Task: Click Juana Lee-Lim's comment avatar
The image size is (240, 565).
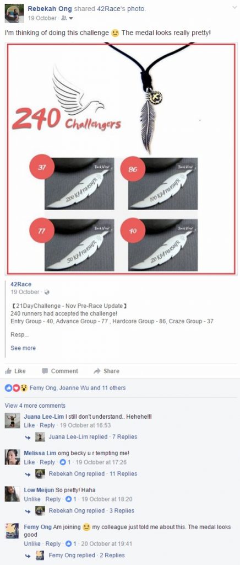Action: coord(12,420)
